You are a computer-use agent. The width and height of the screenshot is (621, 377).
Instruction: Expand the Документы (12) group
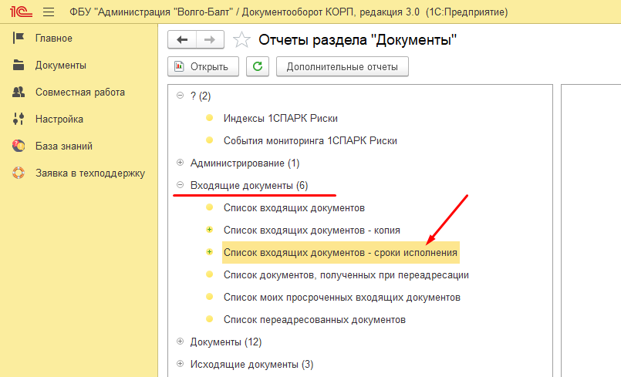point(180,341)
